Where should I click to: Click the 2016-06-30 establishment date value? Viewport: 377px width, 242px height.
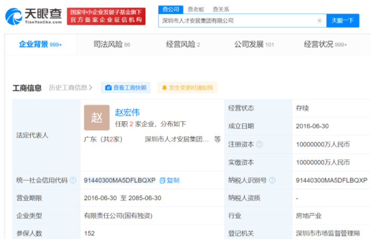[x=312, y=126]
